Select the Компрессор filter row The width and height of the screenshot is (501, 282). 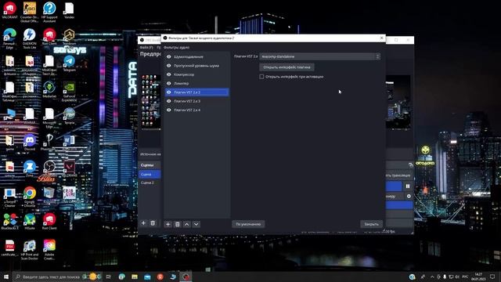[x=196, y=74]
